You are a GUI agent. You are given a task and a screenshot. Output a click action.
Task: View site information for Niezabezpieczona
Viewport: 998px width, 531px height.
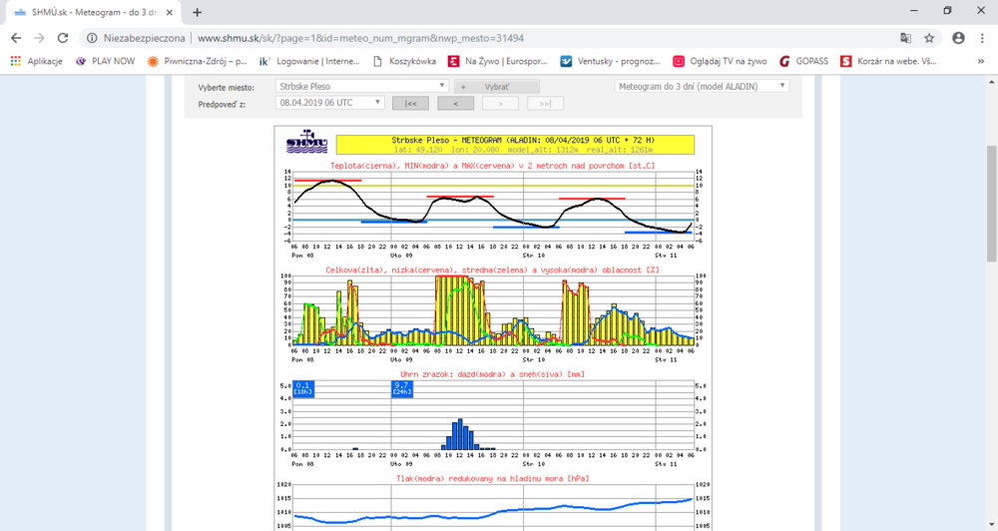pos(136,38)
